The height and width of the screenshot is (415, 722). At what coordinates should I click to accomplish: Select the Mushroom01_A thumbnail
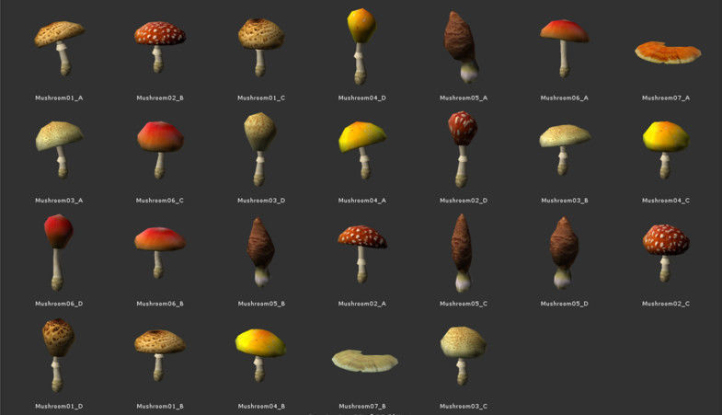coord(60,49)
